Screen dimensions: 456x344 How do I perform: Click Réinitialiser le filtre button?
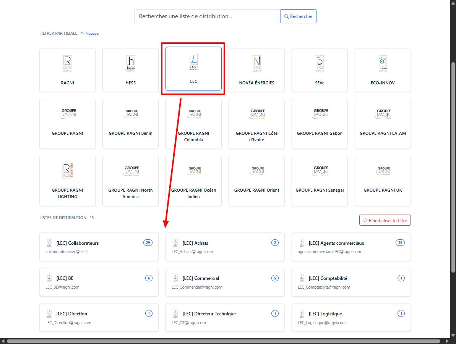[x=385, y=220]
